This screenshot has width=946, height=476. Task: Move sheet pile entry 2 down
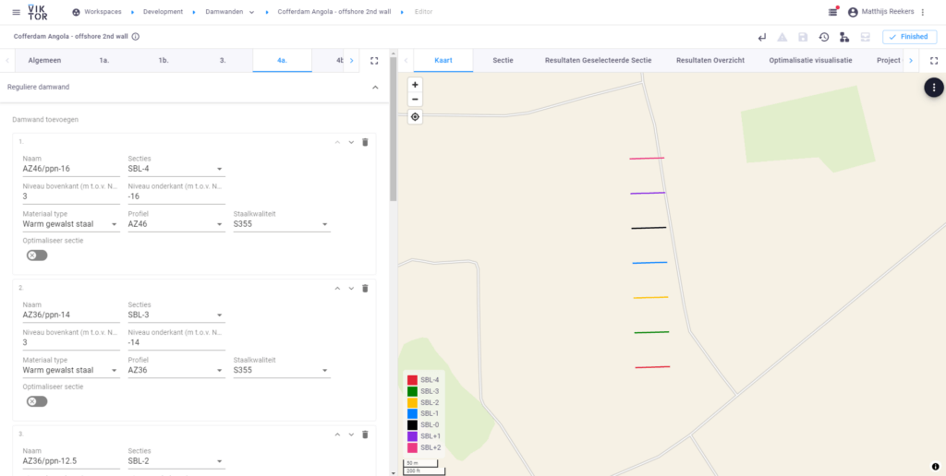351,288
